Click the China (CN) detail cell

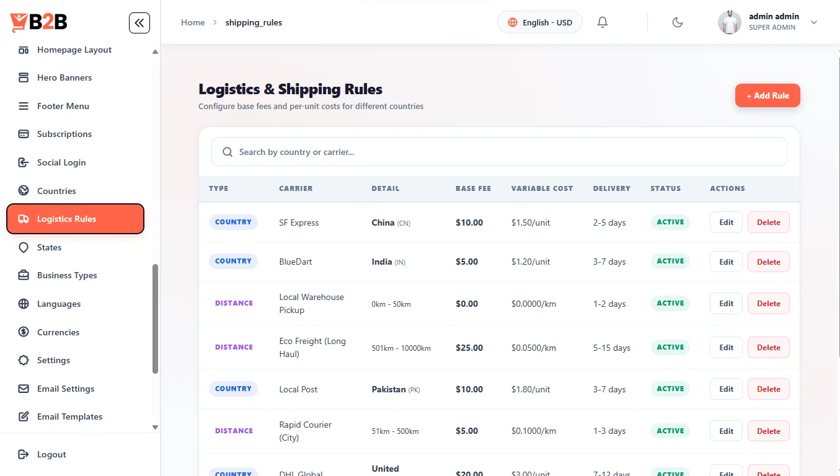coord(391,223)
